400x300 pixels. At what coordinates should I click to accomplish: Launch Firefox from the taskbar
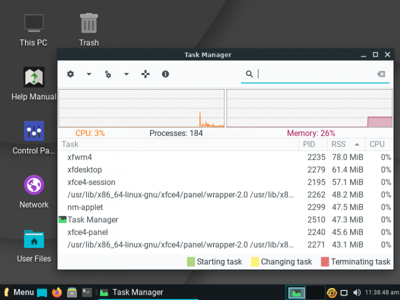(57, 292)
